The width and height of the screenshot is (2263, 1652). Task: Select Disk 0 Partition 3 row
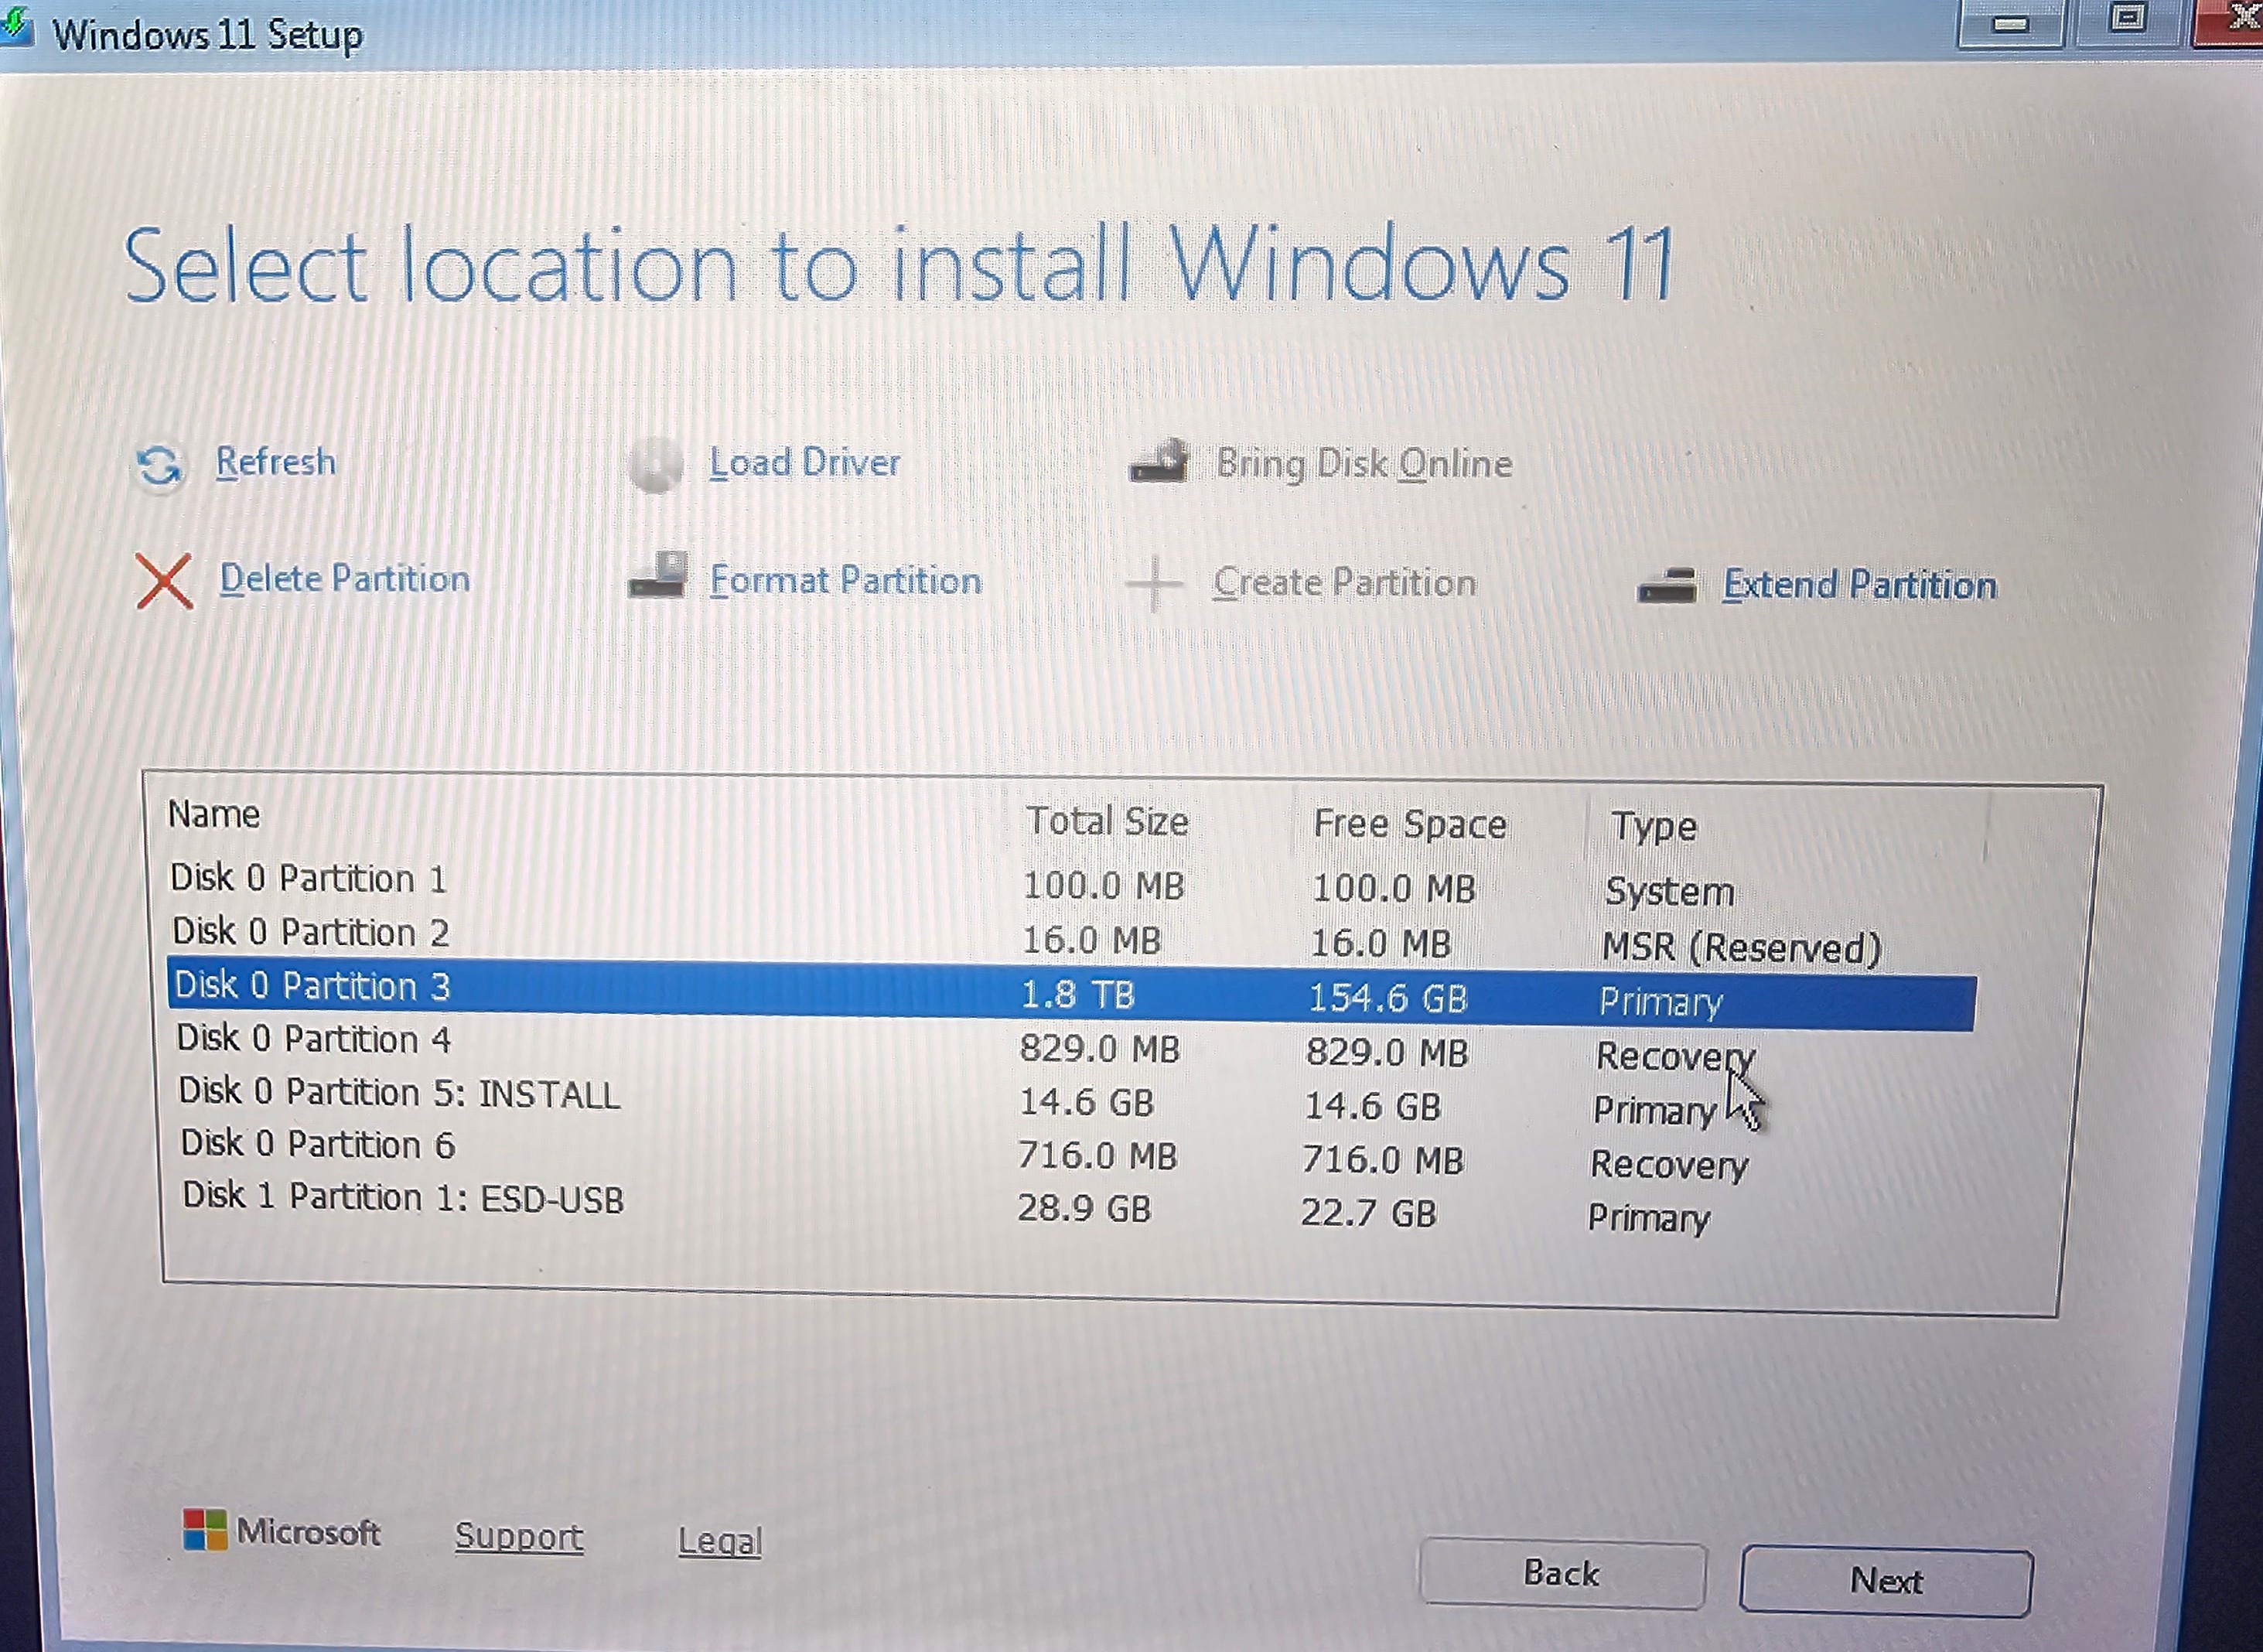pos(1071,993)
